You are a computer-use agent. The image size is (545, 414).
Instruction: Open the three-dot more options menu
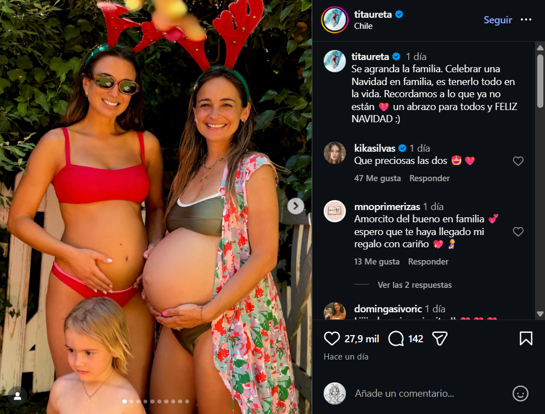(x=526, y=20)
